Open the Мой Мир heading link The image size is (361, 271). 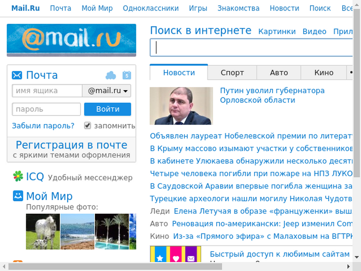tap(49, 196)
